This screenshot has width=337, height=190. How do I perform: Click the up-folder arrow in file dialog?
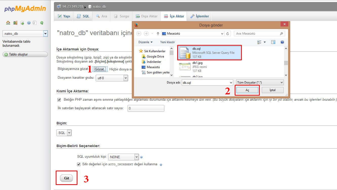pos(158,34)
